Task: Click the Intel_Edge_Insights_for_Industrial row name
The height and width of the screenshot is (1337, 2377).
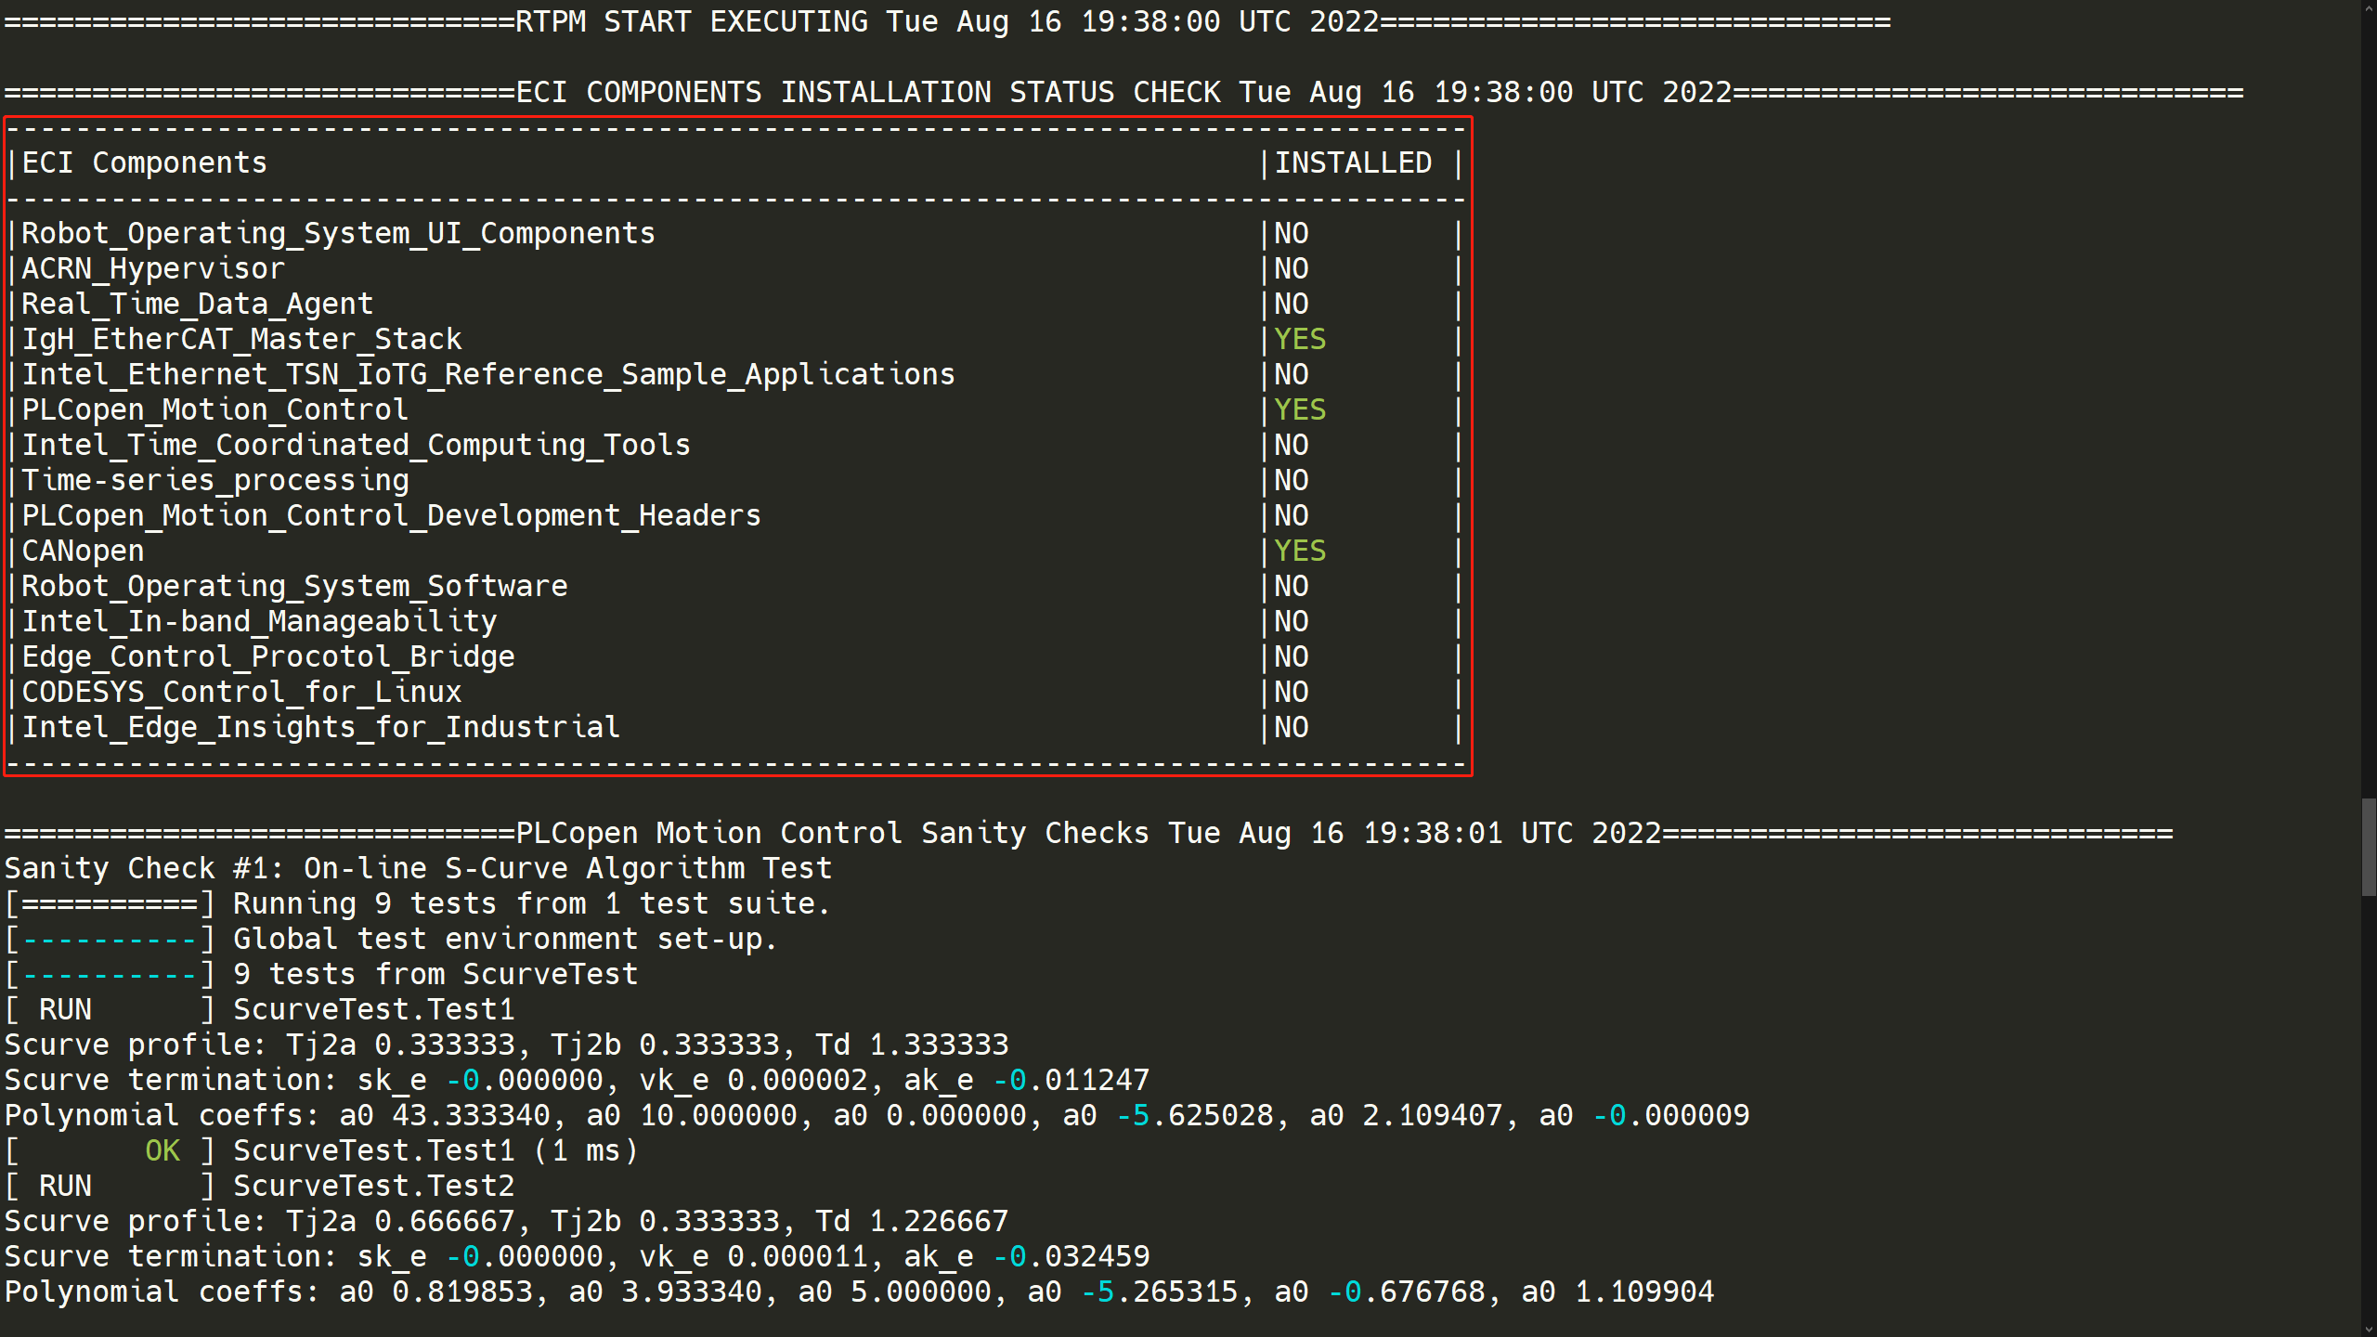Action: (x=320, y=728)
